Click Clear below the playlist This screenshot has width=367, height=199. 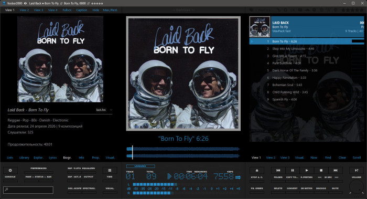(x=342, y=158)
